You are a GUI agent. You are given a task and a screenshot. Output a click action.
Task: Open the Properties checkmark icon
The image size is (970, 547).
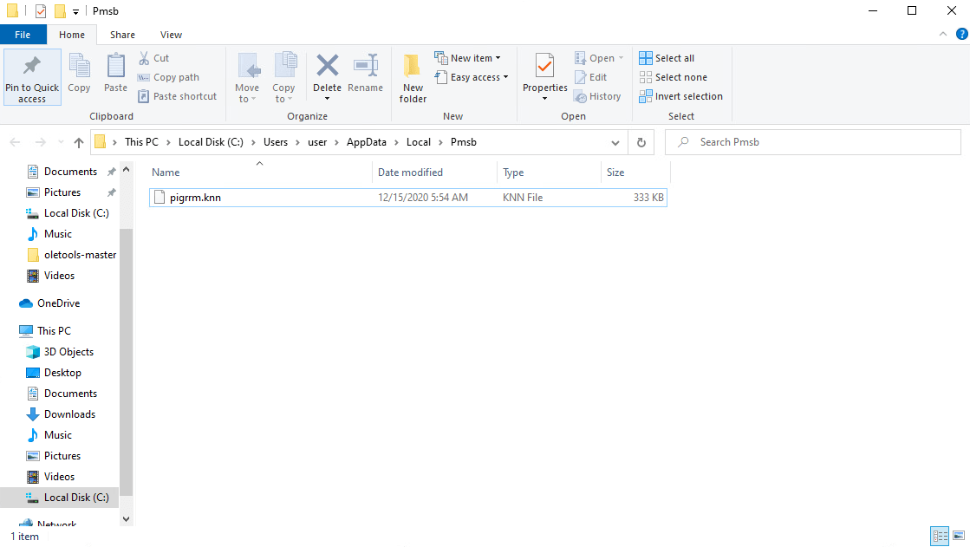point(545,66)
